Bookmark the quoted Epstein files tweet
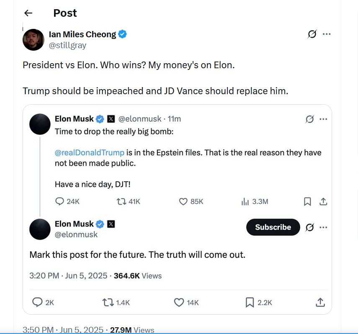 (307, 202)
